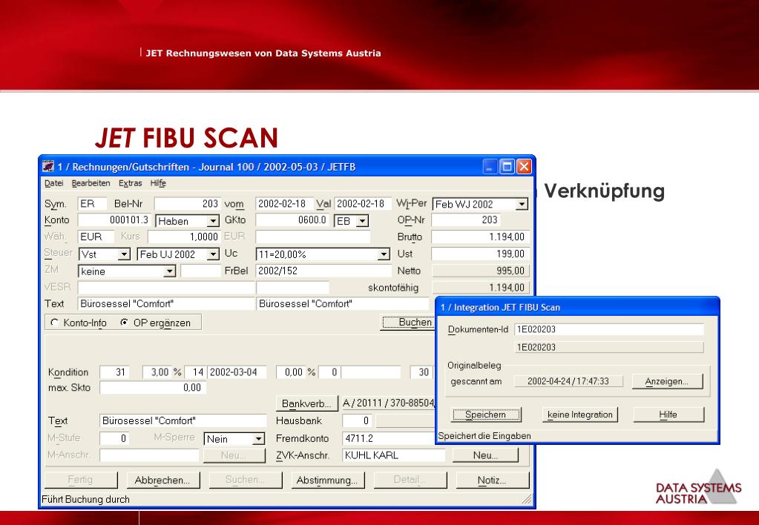Click the Bel-Nr field showing 203
Screen dimensions: 759x525
click(187, 204)
